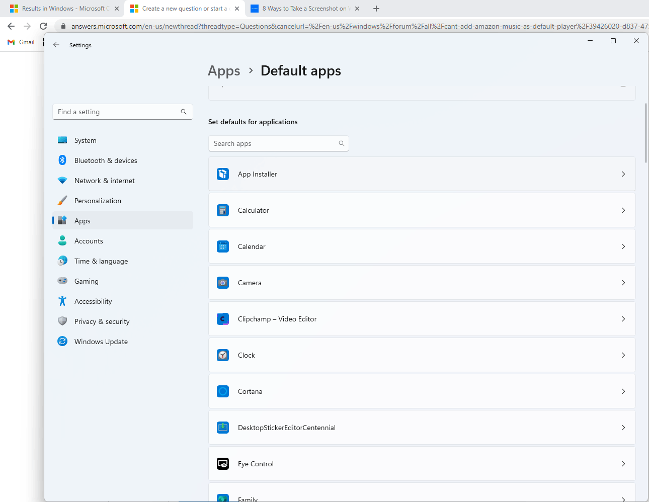Image resolution: width=649 pixels, height=502 pixels.
Task: Select Accounts label in sidebar
Action: tap(89, 241)
